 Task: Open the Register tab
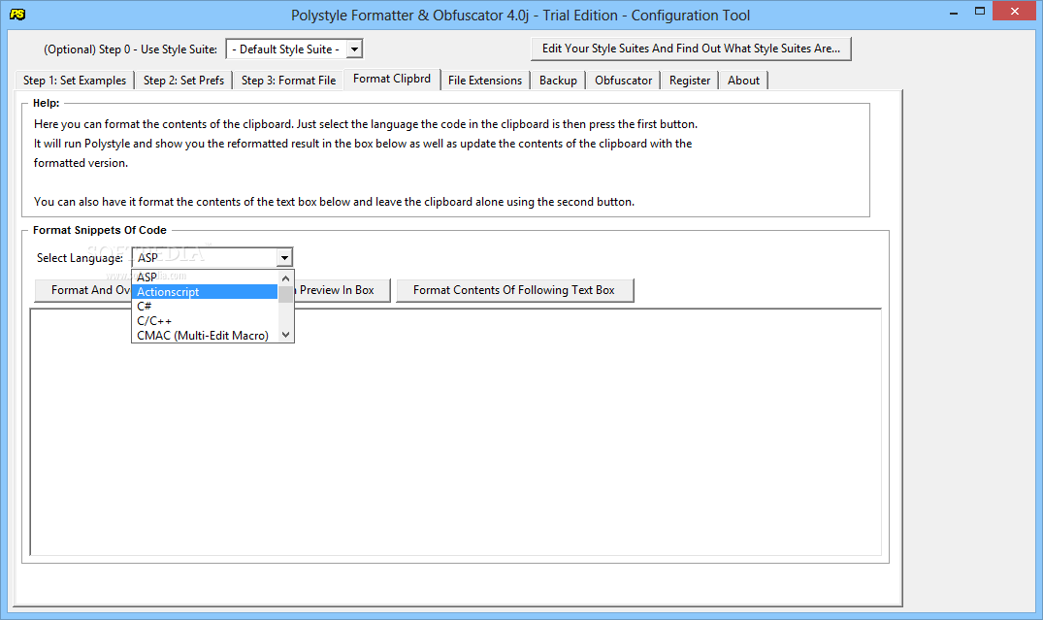690,81
